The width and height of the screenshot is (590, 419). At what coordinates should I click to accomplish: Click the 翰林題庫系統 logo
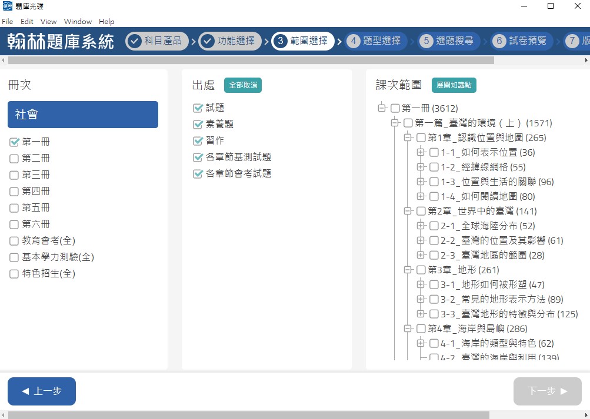[61, 41]
